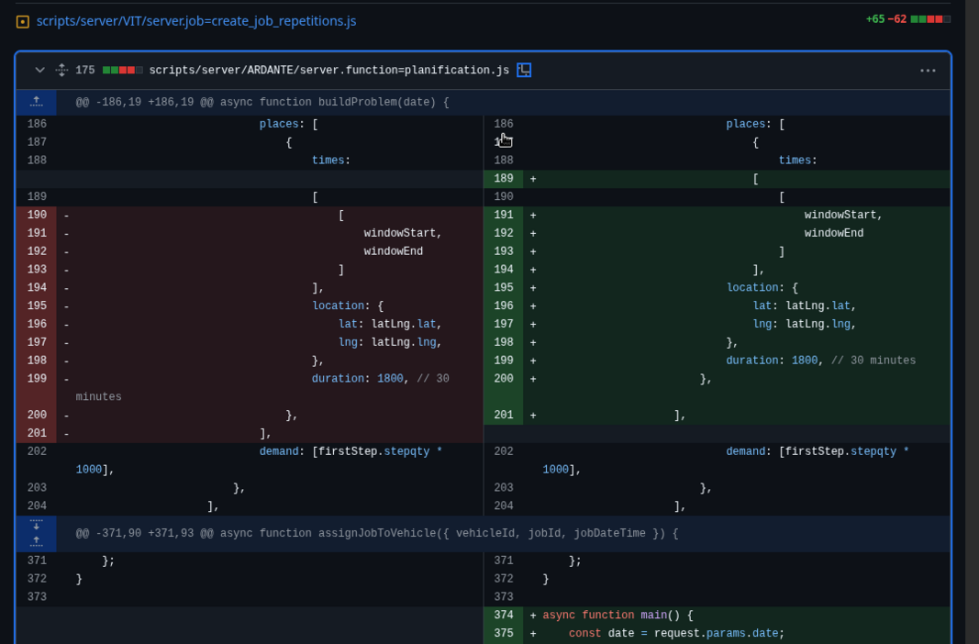Select right-side line number 195
979x644 pixels.
tap(503, 288)
